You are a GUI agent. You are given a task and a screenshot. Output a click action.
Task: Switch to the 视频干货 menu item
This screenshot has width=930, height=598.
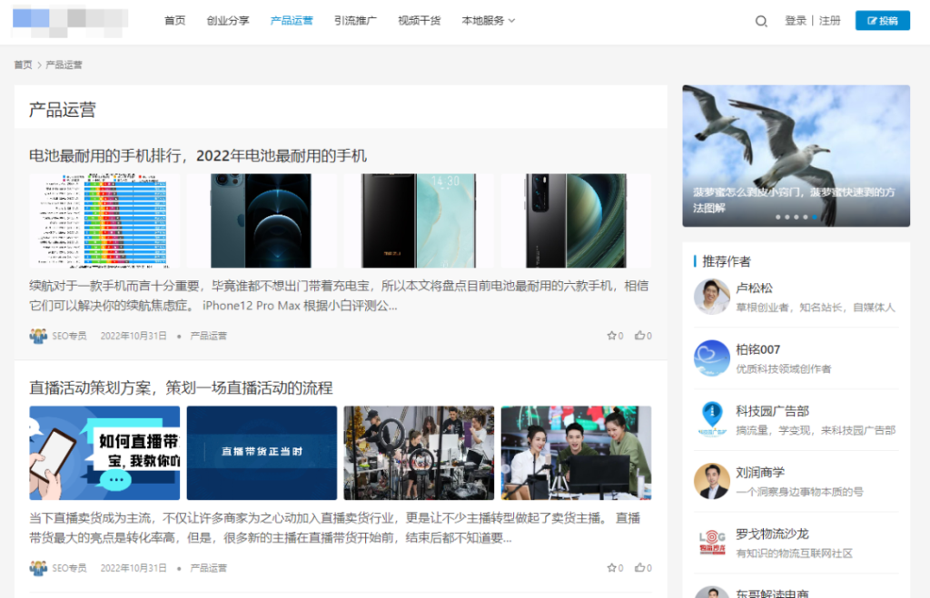(x=418, y=20)
